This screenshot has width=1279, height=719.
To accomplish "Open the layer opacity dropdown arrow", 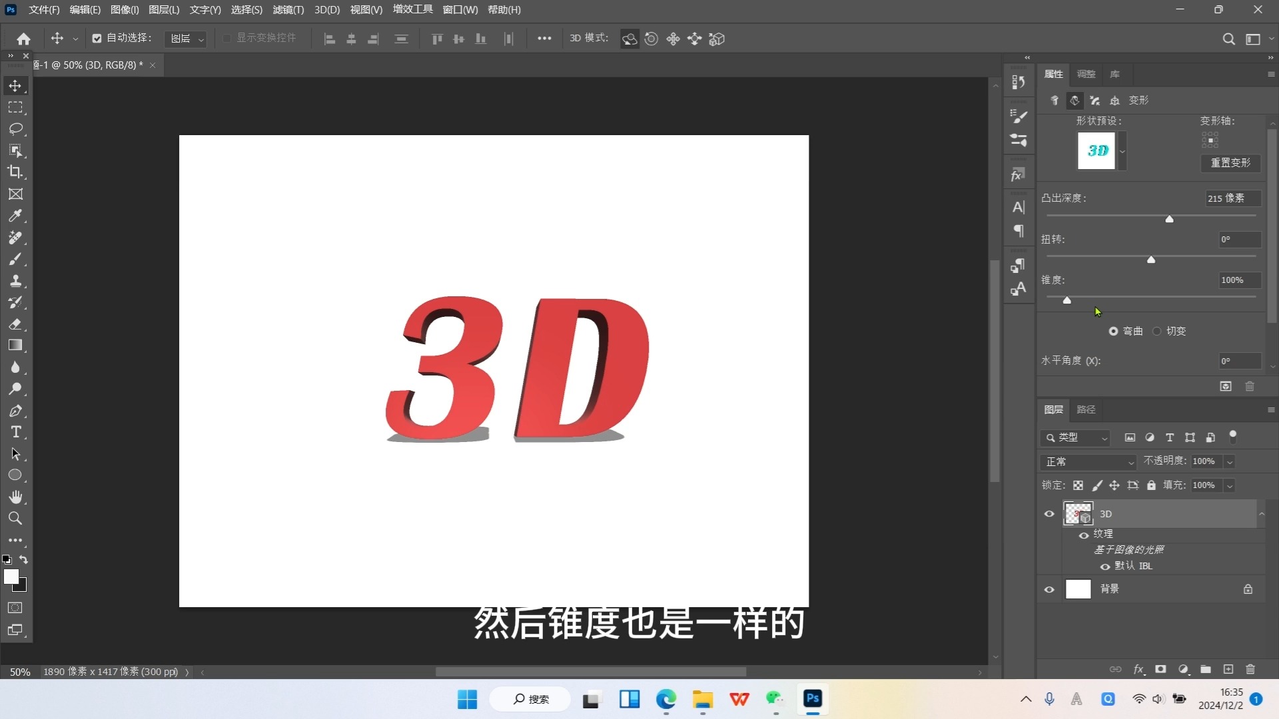I will [x=1230, y=461].
